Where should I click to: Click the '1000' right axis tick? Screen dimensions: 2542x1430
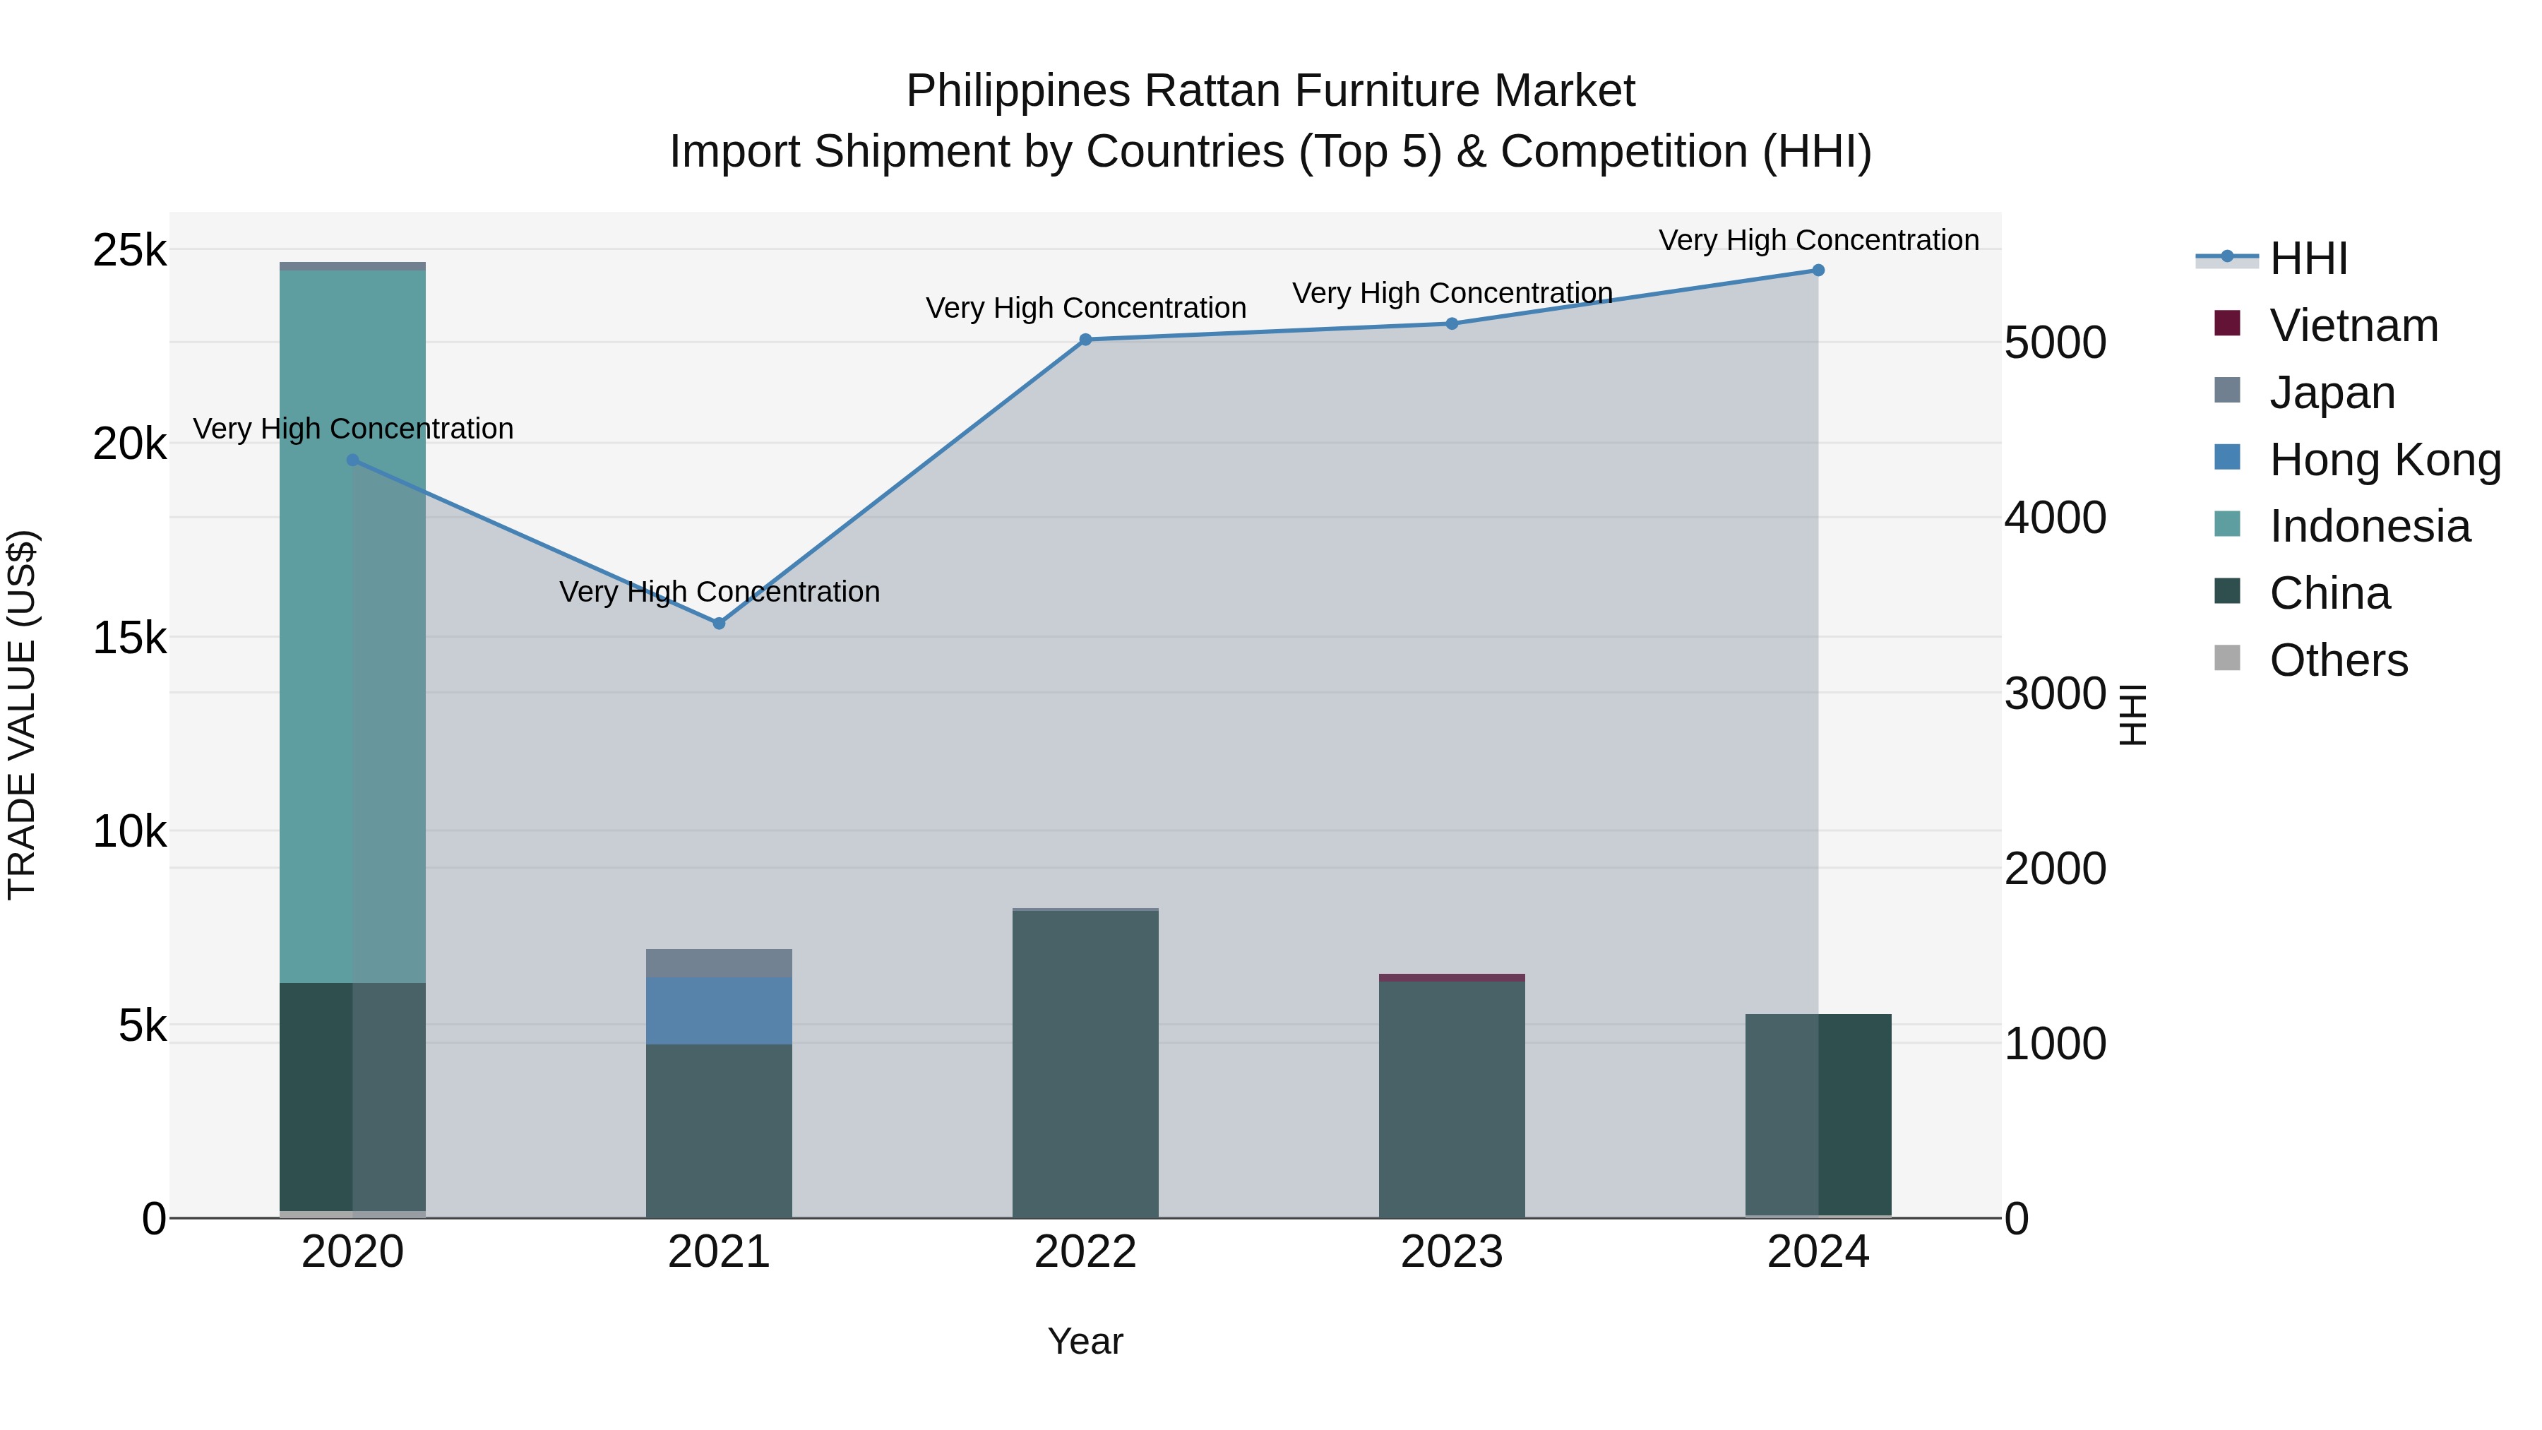point(2055,1043)
